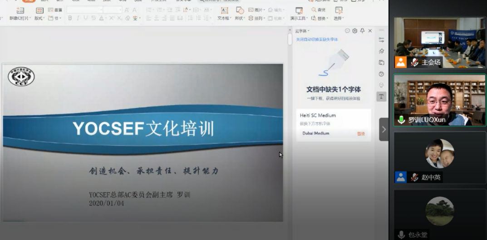Open the animation star icon in sidebar

point(381,51)
